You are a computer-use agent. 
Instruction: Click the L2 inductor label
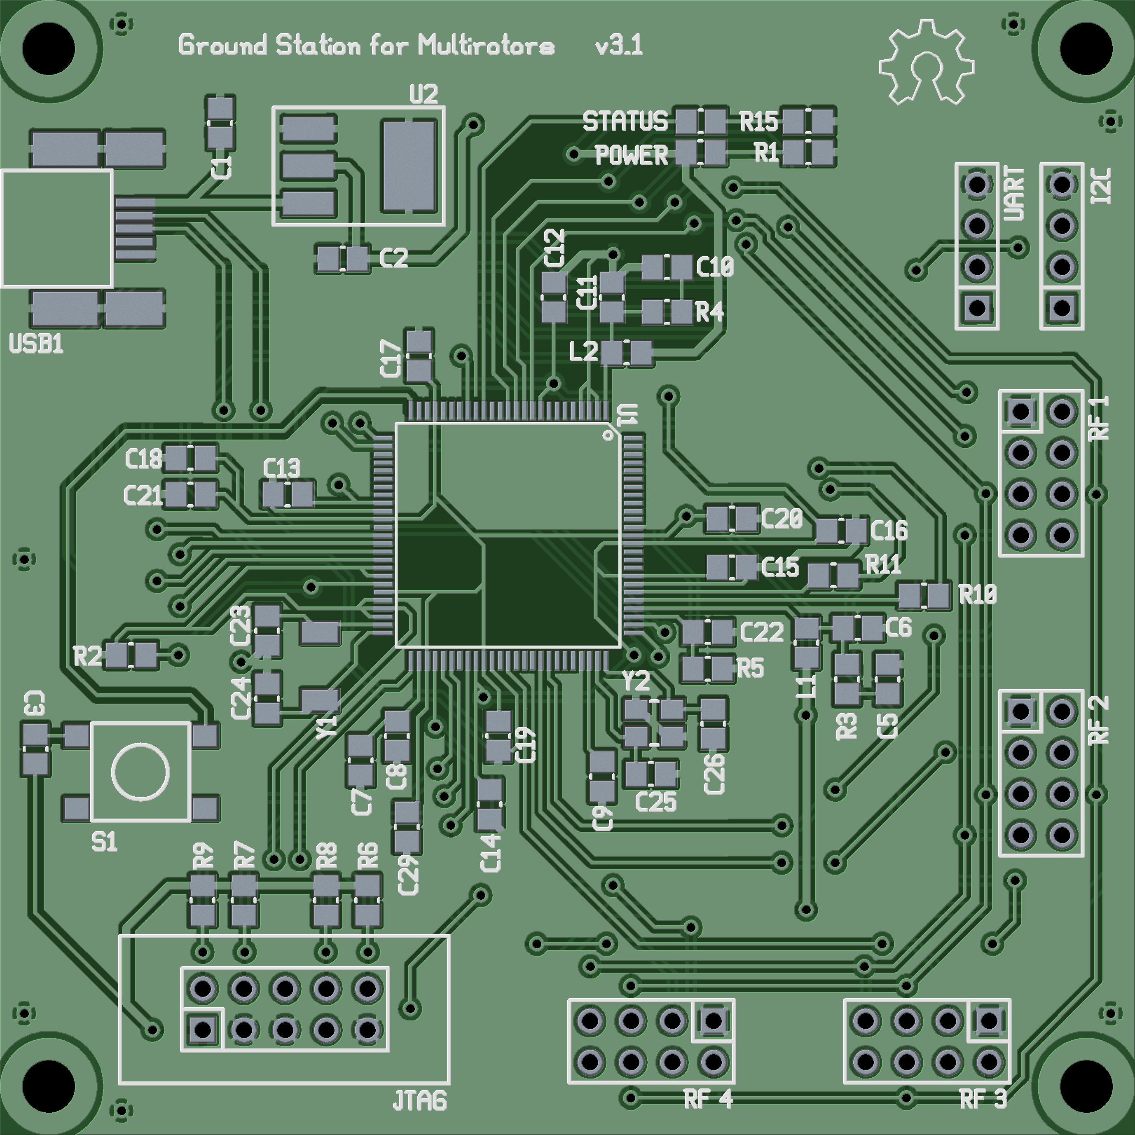[584, 352]
